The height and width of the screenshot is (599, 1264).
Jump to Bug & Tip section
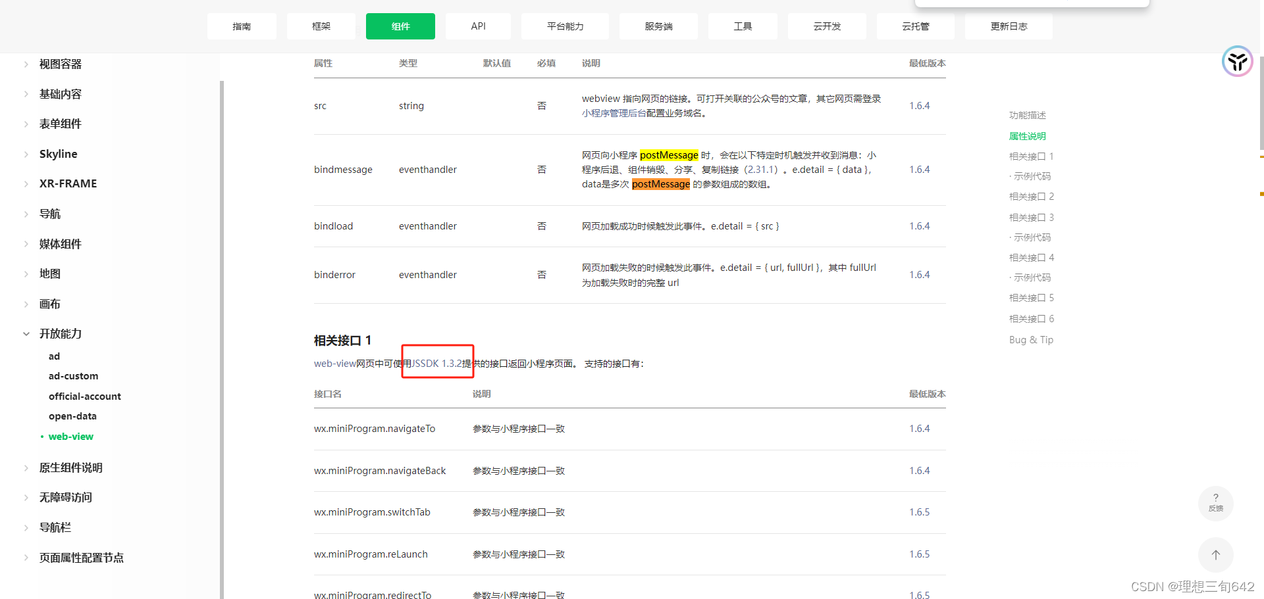pyautogui.click(x=1031, y=339)
